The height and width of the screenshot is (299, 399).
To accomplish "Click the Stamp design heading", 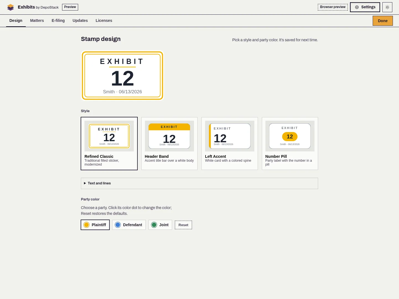I will tap(101, 39).
